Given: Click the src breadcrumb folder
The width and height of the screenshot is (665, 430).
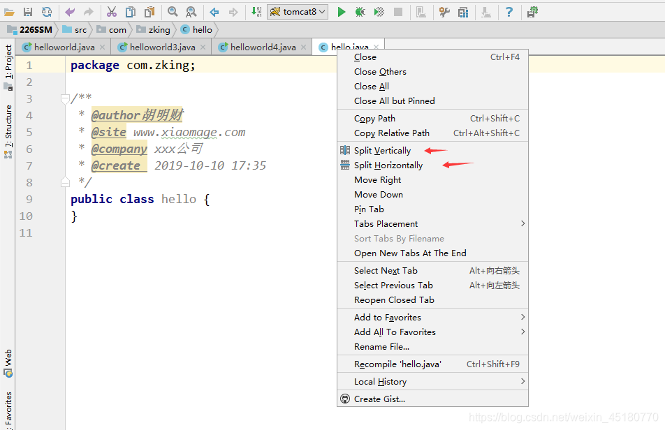Looking at the screenshot, I should point(75,29).
